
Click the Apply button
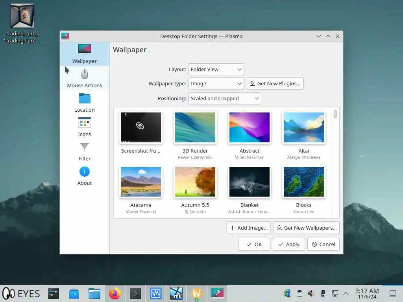pyautogui.click(x=288, y=244)
